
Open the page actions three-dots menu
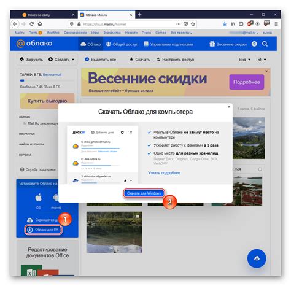[179, 24]
